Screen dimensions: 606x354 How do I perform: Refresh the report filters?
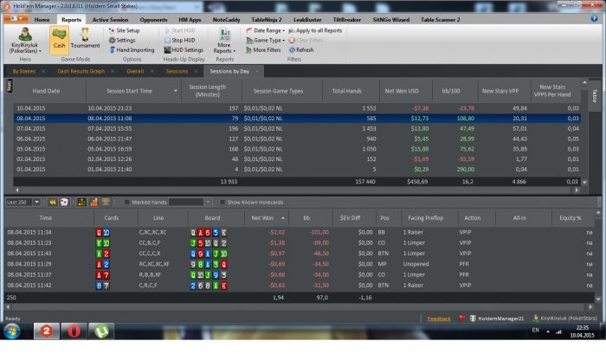(301, 50)
